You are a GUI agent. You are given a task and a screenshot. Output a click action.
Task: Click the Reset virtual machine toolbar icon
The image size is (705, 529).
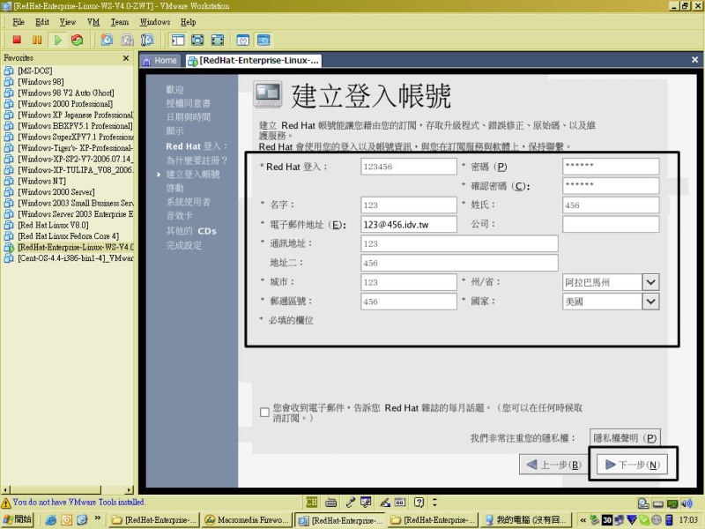pyautogui.click(x=78, y=40)
